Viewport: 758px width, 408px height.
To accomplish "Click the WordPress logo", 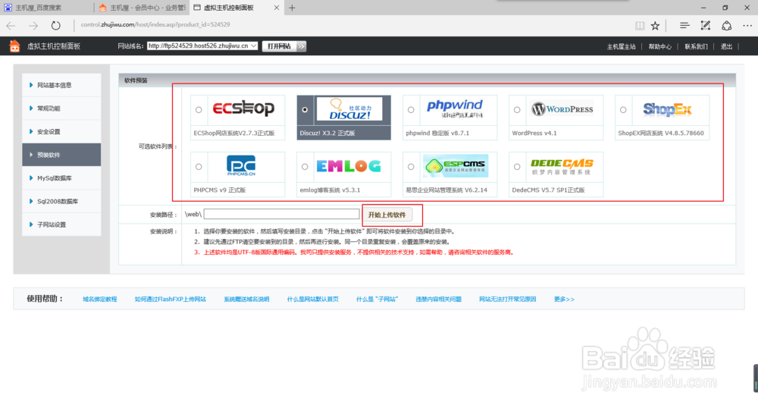I will 562,109.
